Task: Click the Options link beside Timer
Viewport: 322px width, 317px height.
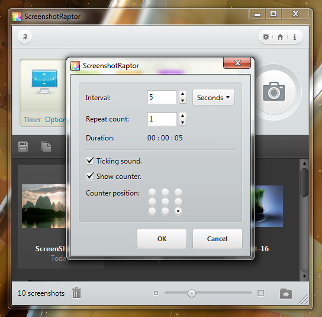Action: pyautogui.click(x=56, y=120)
